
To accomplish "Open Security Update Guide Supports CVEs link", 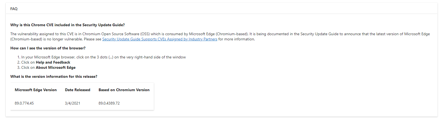I will [x=160, y=39].
